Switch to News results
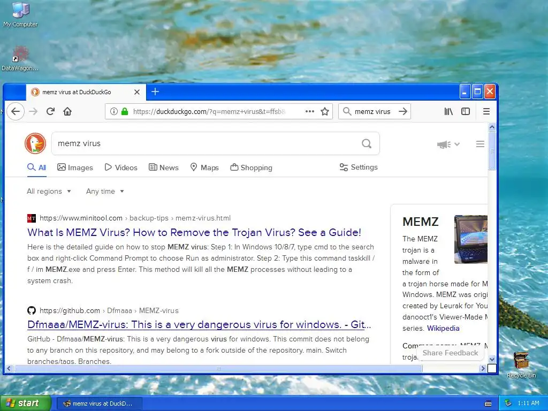The width and height of the screenshot is (548, 411). point(164,168)
